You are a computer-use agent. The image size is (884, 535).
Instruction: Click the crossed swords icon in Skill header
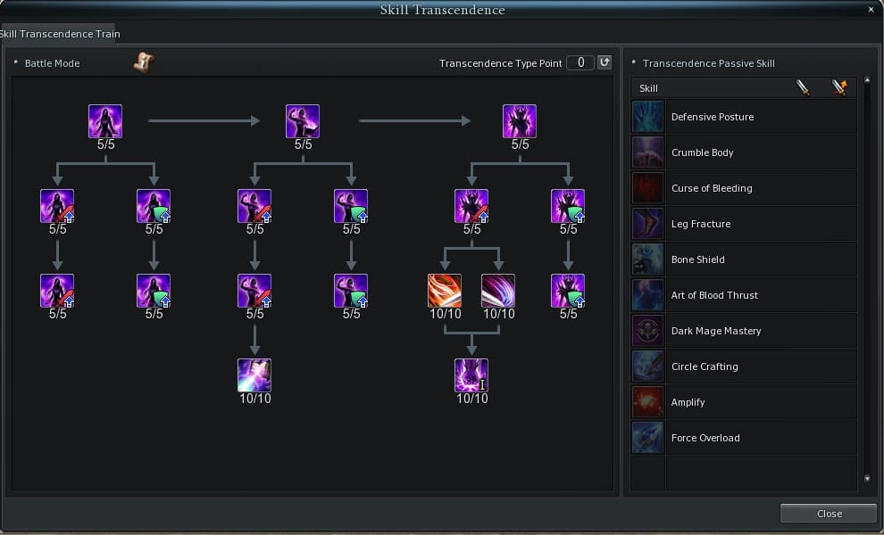838,87
